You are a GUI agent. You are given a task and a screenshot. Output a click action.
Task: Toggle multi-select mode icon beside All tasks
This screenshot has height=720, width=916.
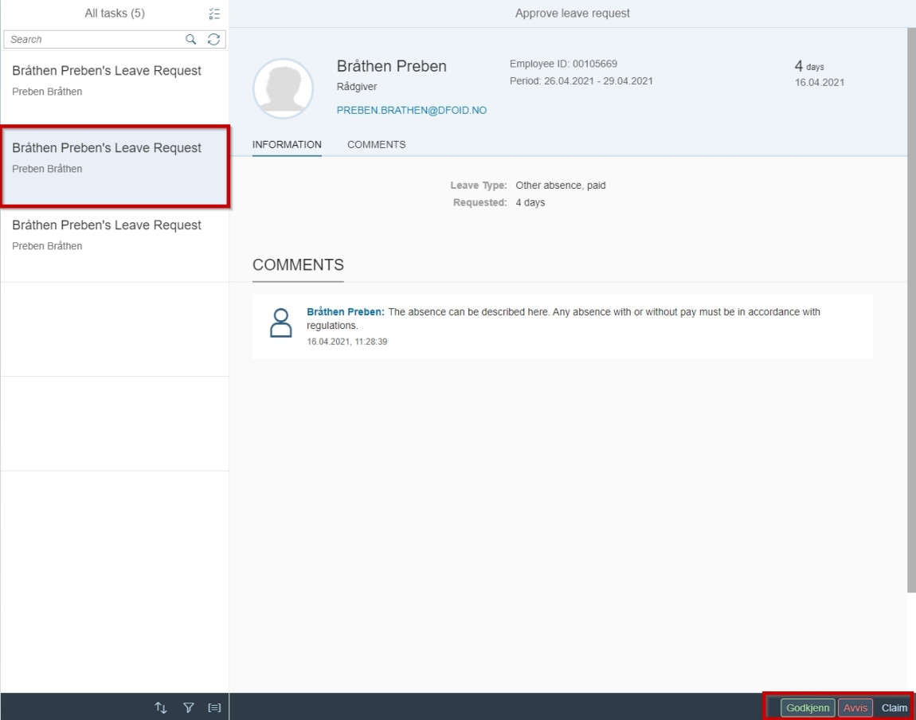214,14
